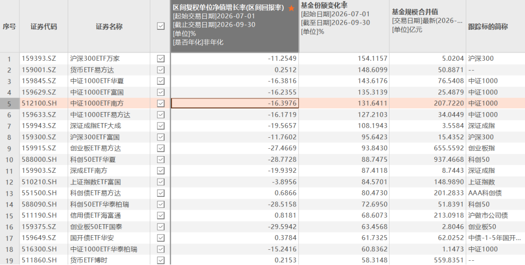
Task: Click share change value 84.5701
Action: tap(374, 182)
